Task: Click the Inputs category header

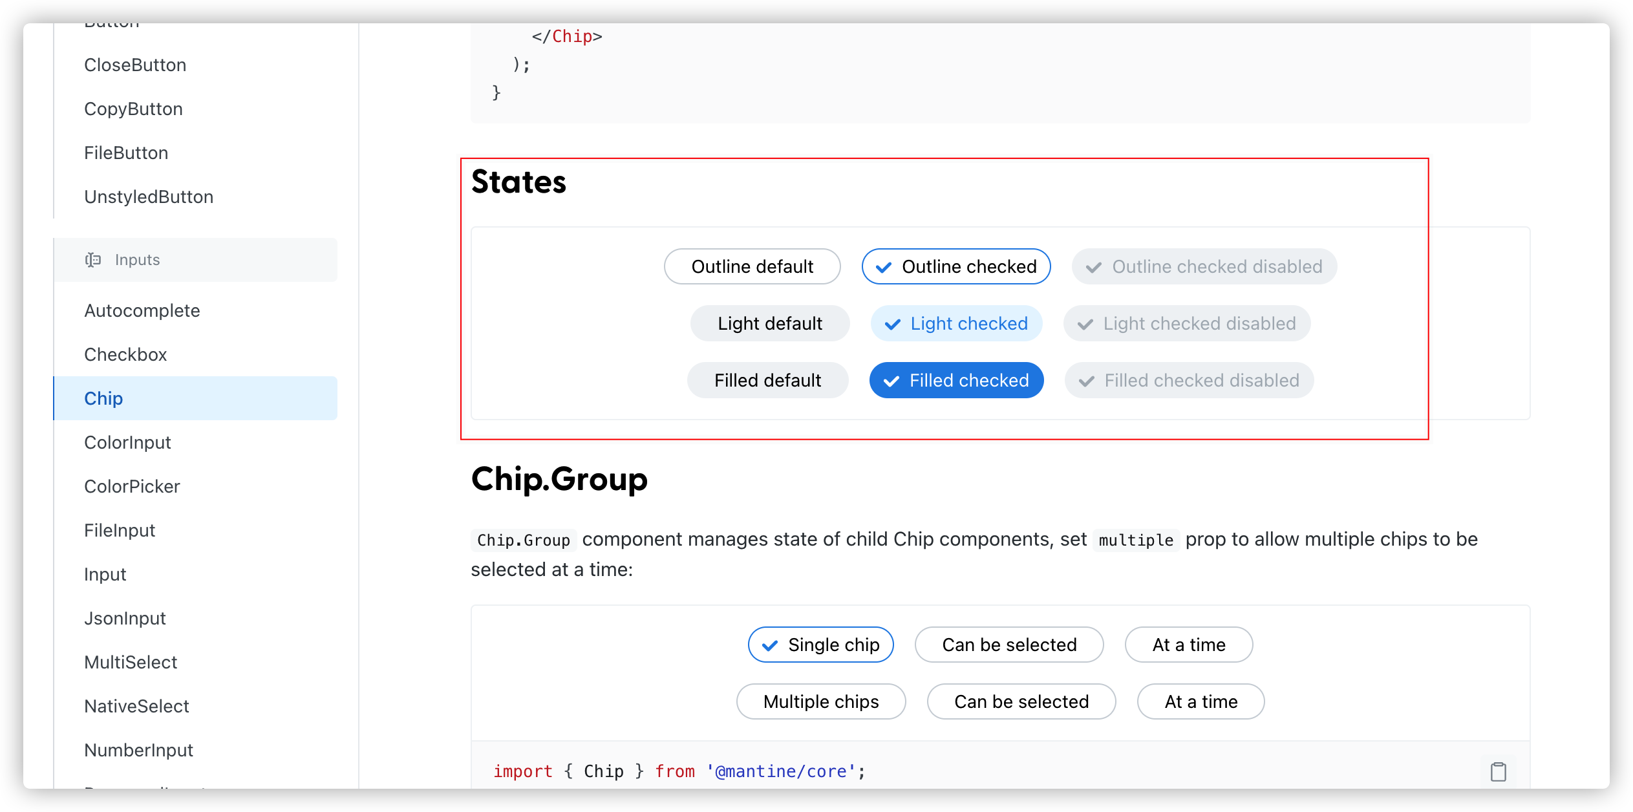Action: coord(136,260)
